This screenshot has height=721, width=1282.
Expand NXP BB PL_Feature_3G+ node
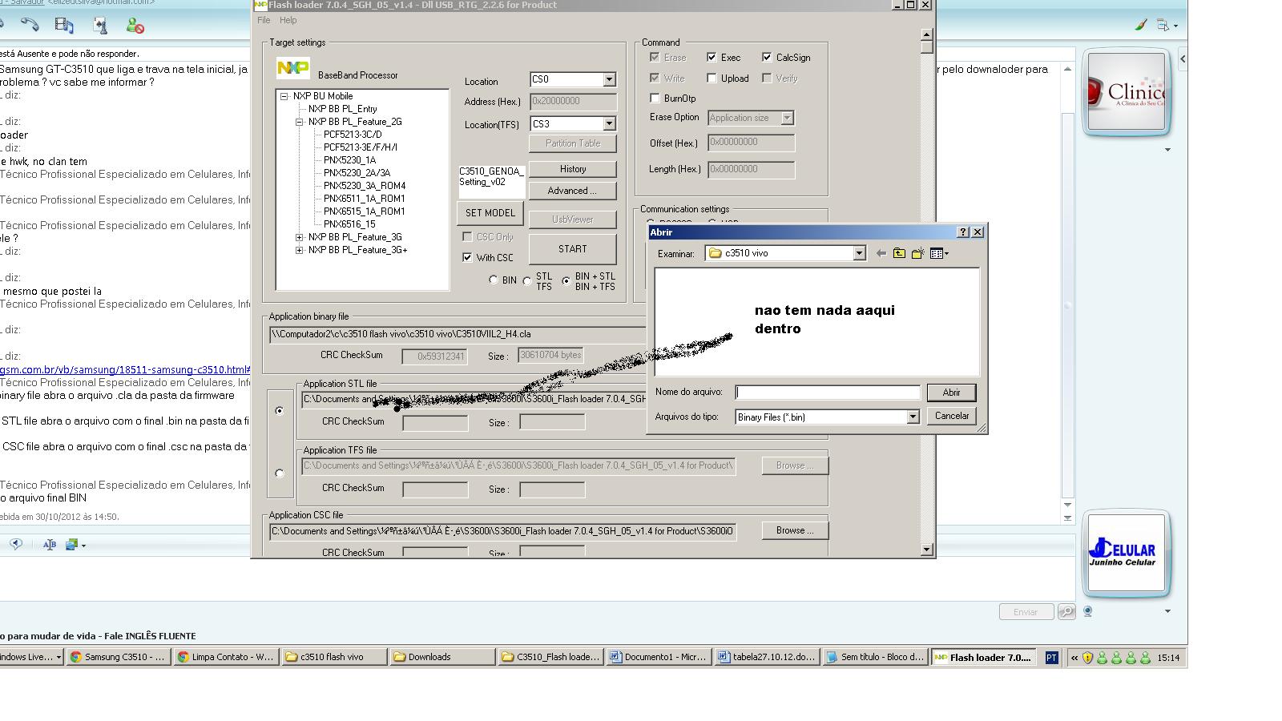point(299,250)
